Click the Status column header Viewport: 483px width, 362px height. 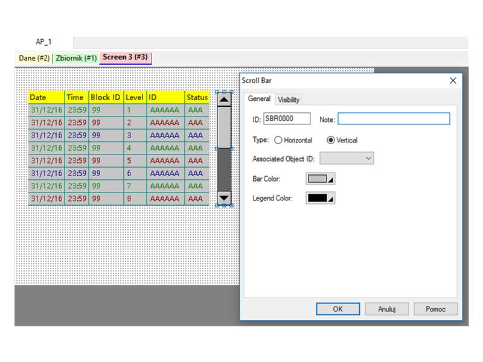pos(197,97)
